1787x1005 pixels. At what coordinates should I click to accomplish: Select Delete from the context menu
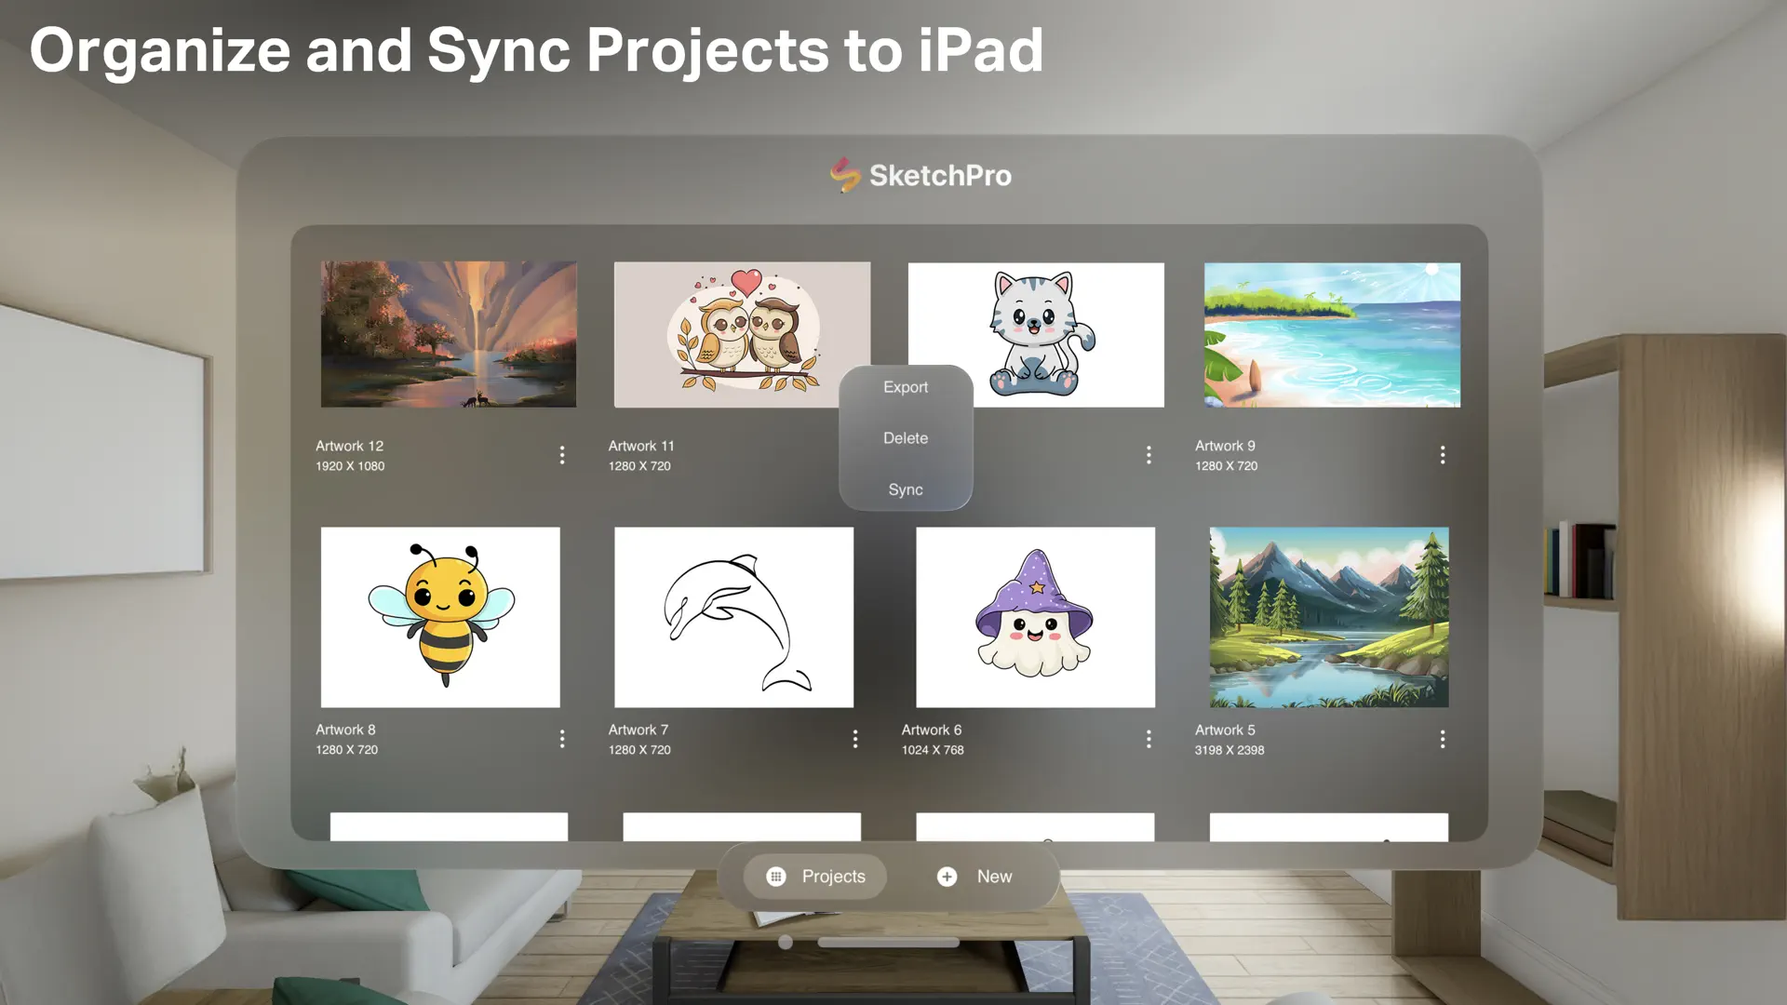[x=904, y=437]
